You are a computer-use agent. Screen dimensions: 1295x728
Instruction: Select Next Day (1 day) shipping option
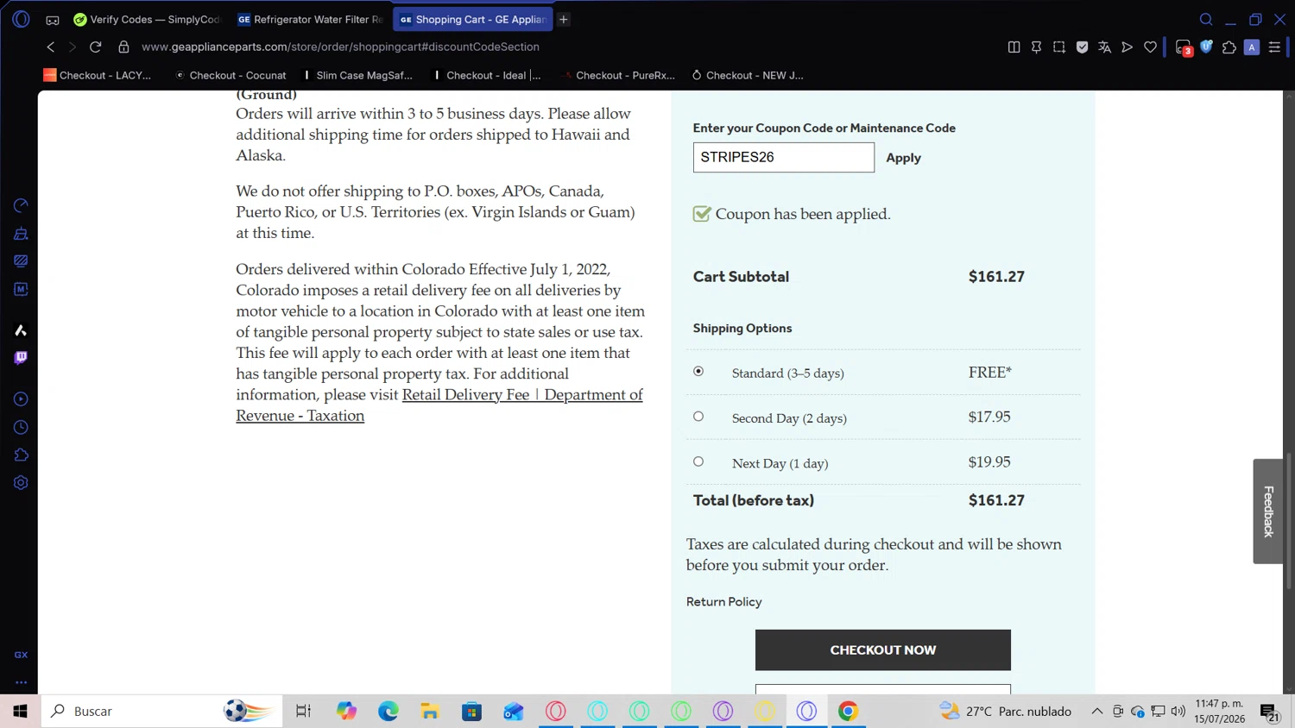point(698,461)
